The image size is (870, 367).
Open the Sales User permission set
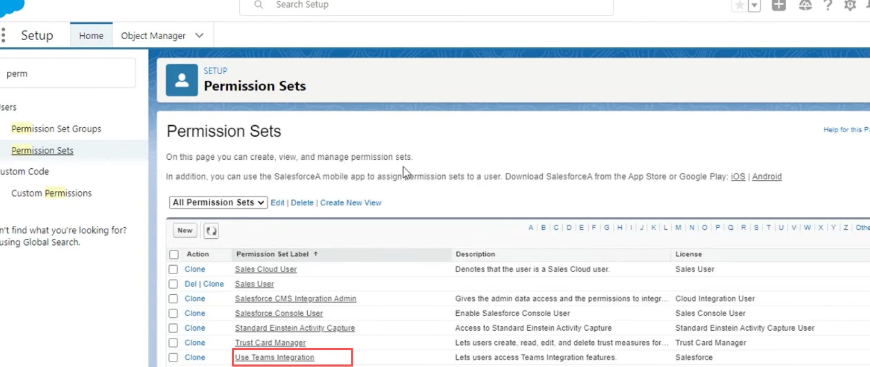(255, 284)
